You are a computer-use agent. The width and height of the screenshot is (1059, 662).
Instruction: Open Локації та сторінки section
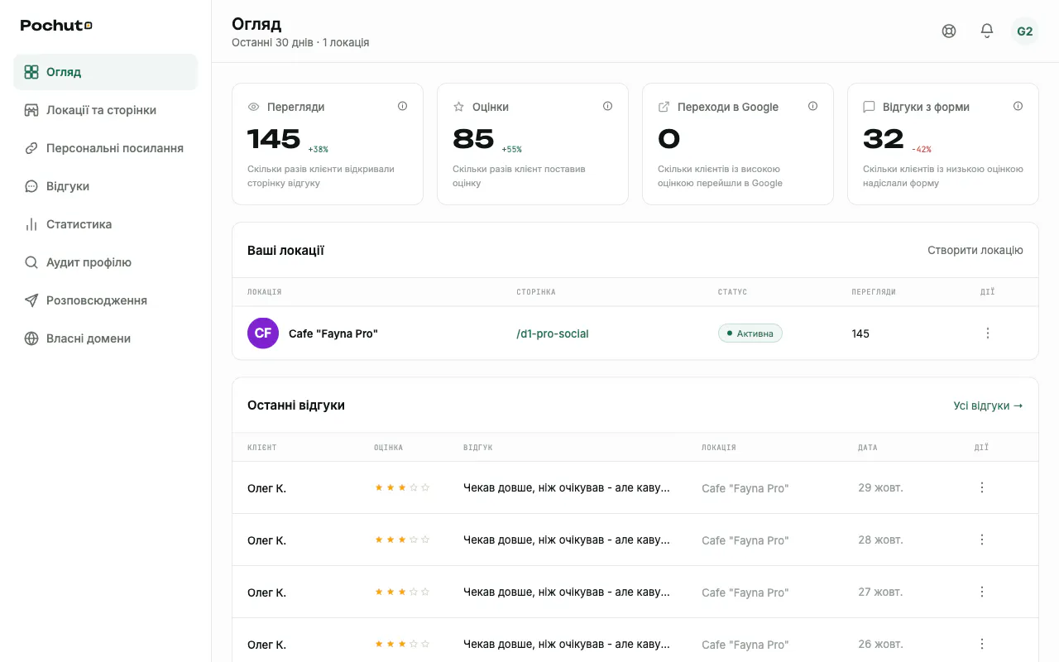pos(106,110)
